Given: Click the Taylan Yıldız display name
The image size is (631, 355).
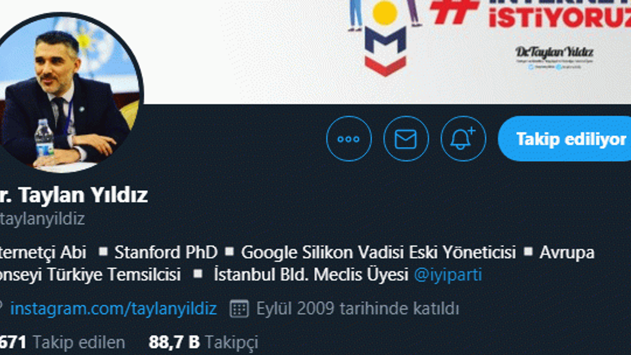Looking at the screenshot, I should [x=74, y=195].
